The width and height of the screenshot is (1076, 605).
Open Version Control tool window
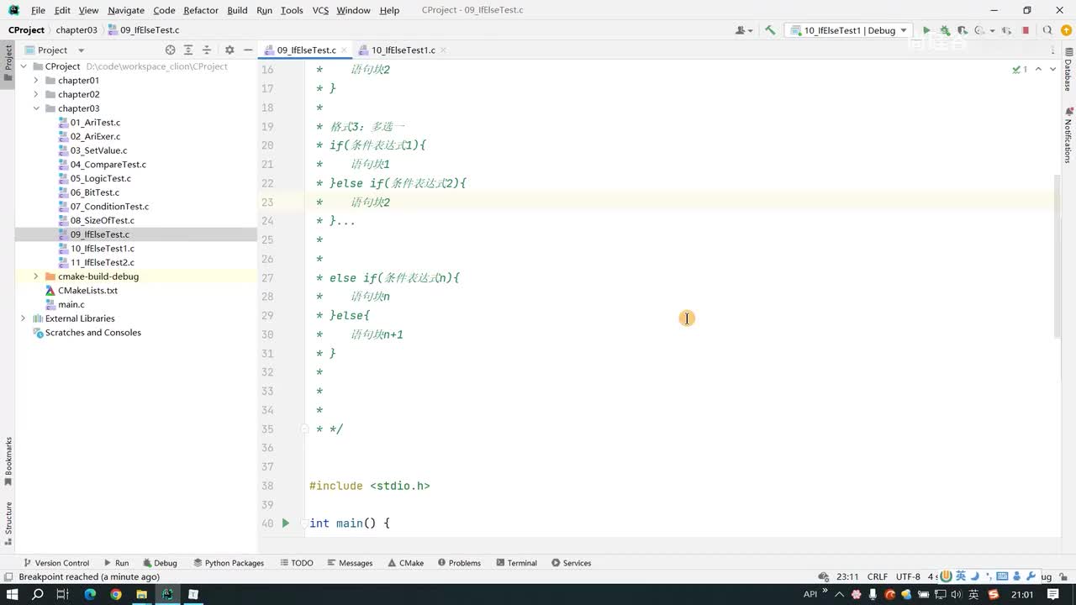tap(56, 563)
